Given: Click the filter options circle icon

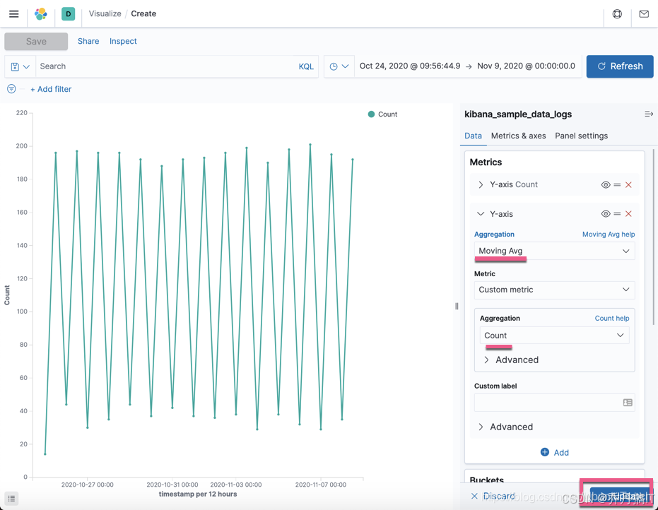Looking at the screenshot, I should (12, 89).
